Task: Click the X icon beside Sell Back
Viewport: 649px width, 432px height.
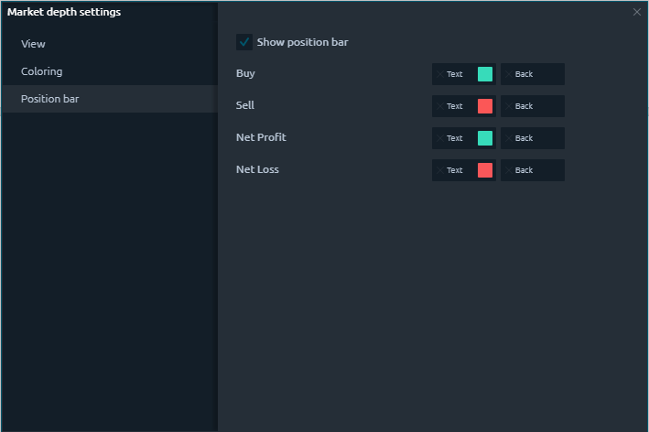Action: click(x=509, y=106)
